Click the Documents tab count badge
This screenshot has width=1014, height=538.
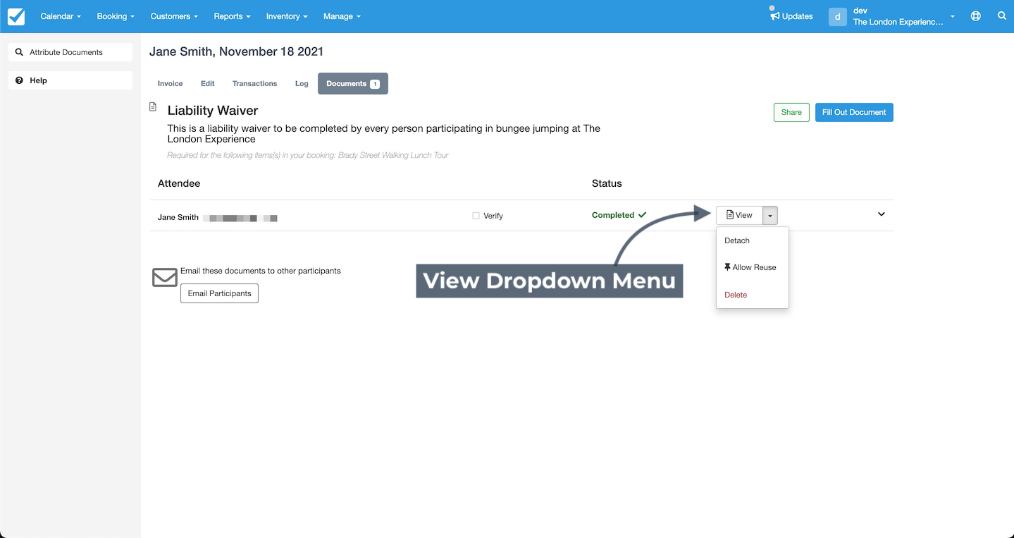pyautogui.click(x=375, y=84)
